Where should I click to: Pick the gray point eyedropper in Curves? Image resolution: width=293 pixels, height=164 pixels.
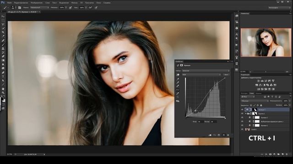178,82
